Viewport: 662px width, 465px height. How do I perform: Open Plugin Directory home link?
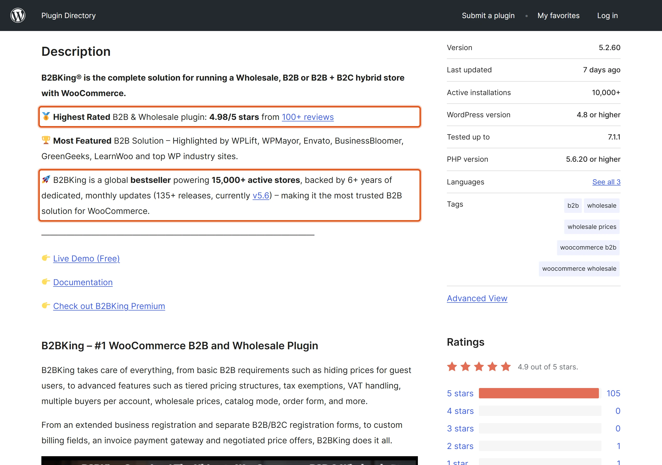(68, 16)
